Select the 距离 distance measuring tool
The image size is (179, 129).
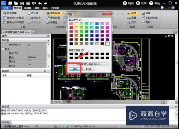[x=146, y=13]
